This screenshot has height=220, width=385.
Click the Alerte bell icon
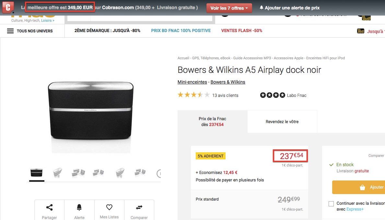coord(79,207)
